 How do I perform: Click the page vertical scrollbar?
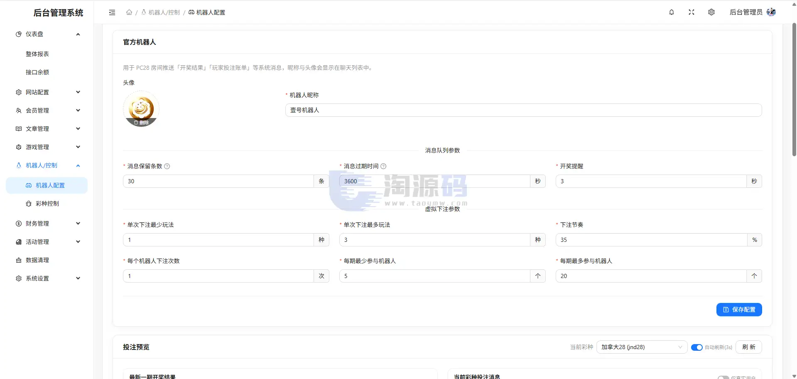click(794, 89)
